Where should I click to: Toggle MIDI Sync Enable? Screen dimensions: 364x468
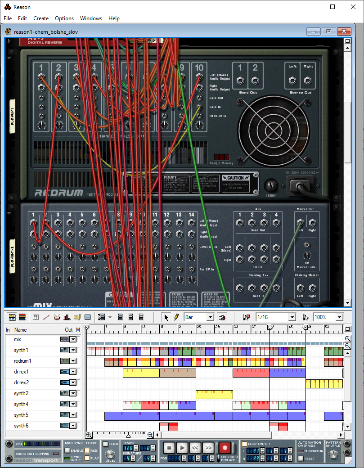67,450
